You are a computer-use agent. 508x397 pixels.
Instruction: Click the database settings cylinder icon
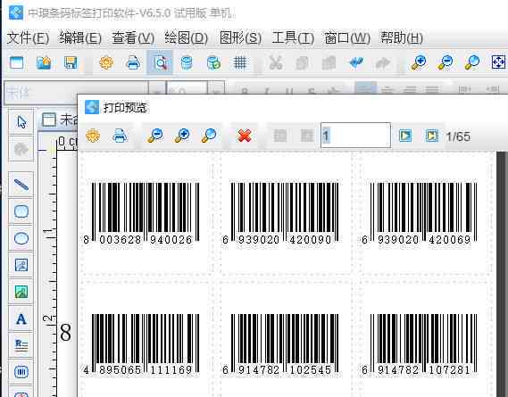point(187,62)
